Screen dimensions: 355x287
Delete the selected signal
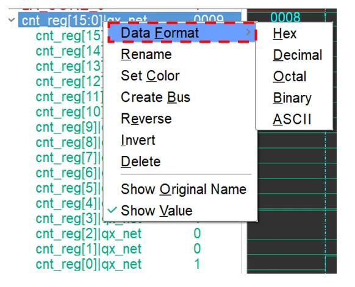tap(140, 161)
